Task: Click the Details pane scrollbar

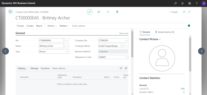Action: pyautogui.click(x=190, y=54)
